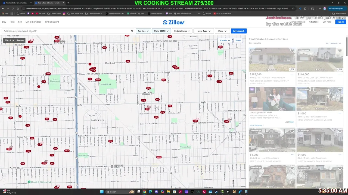This screenshot has height=195, width=348.
Task: Reload the page
Action: tap(13, 8)
